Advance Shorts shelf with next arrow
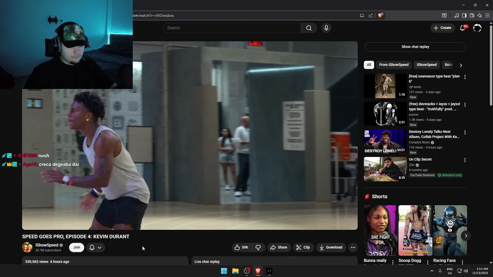Image resolution: width=493 pixels, height=277 pixels. click(x=466, y=235)
